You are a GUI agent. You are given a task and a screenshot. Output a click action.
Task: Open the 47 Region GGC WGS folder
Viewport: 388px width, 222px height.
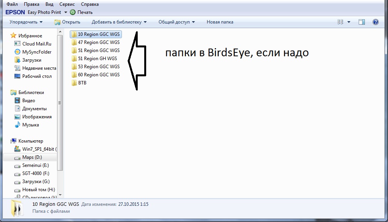pos(99,42)
